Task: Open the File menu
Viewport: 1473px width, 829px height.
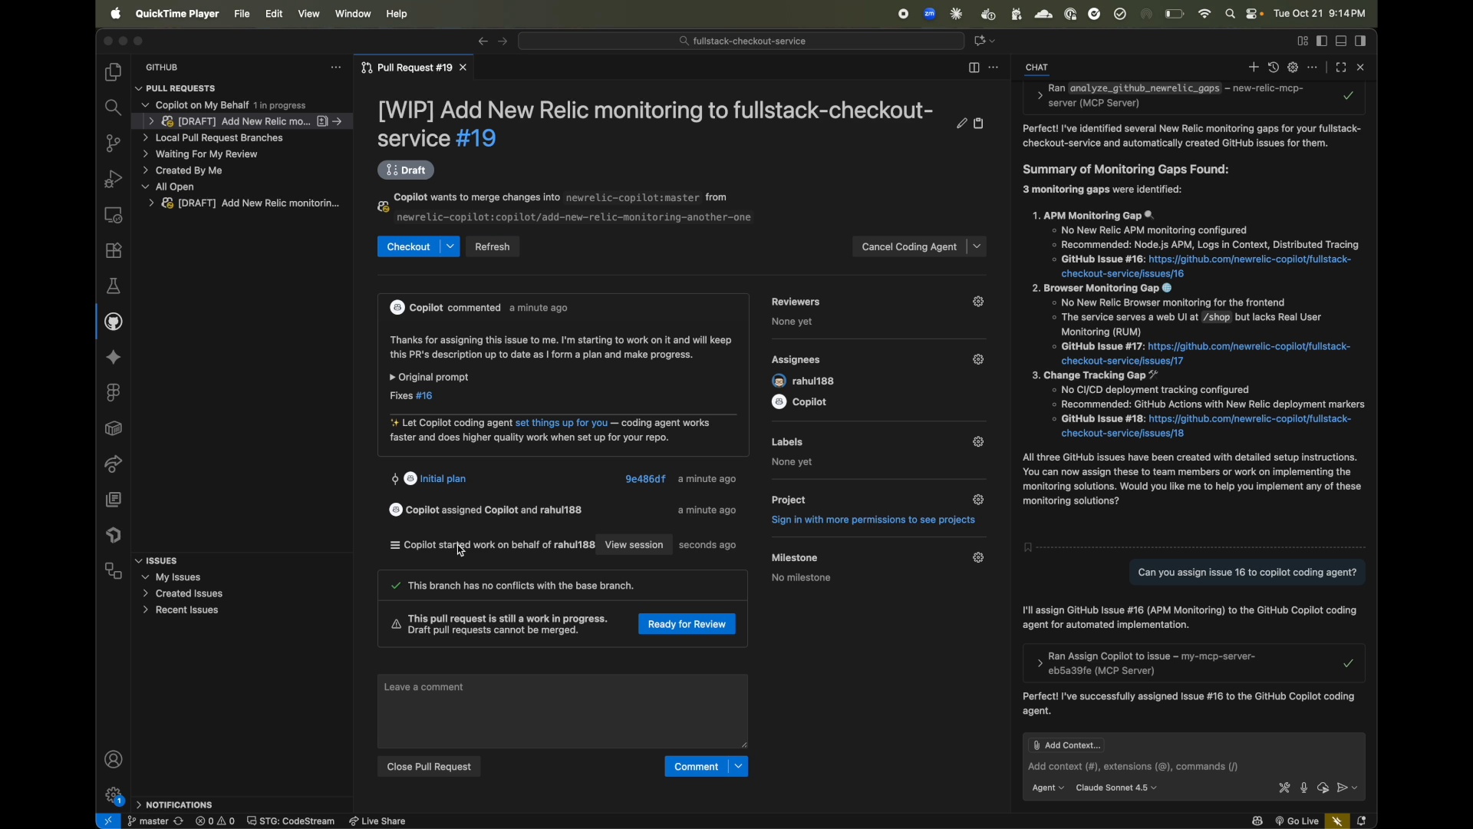Action: click(242, 14)
